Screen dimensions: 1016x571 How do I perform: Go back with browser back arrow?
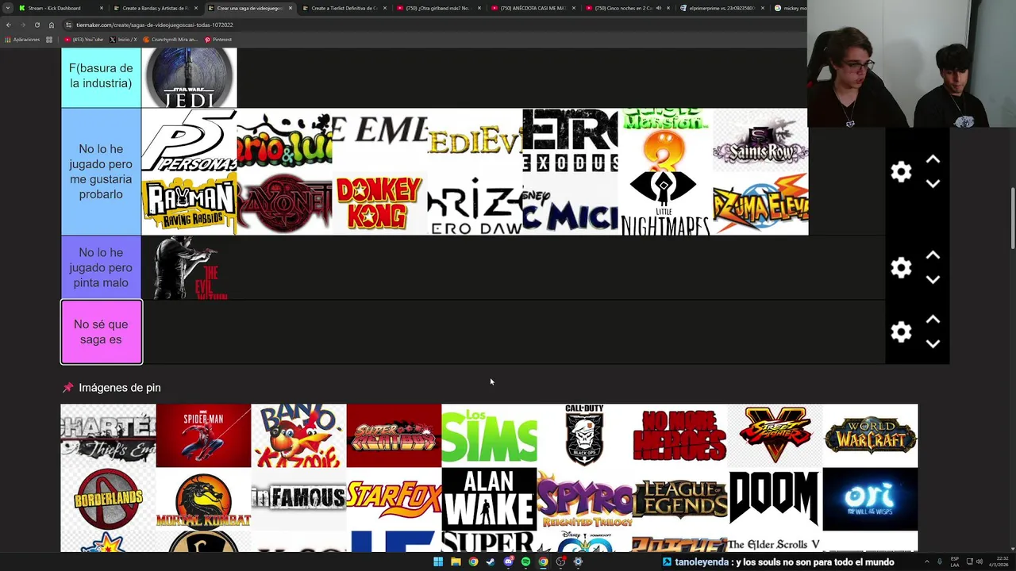coord(9,25)
